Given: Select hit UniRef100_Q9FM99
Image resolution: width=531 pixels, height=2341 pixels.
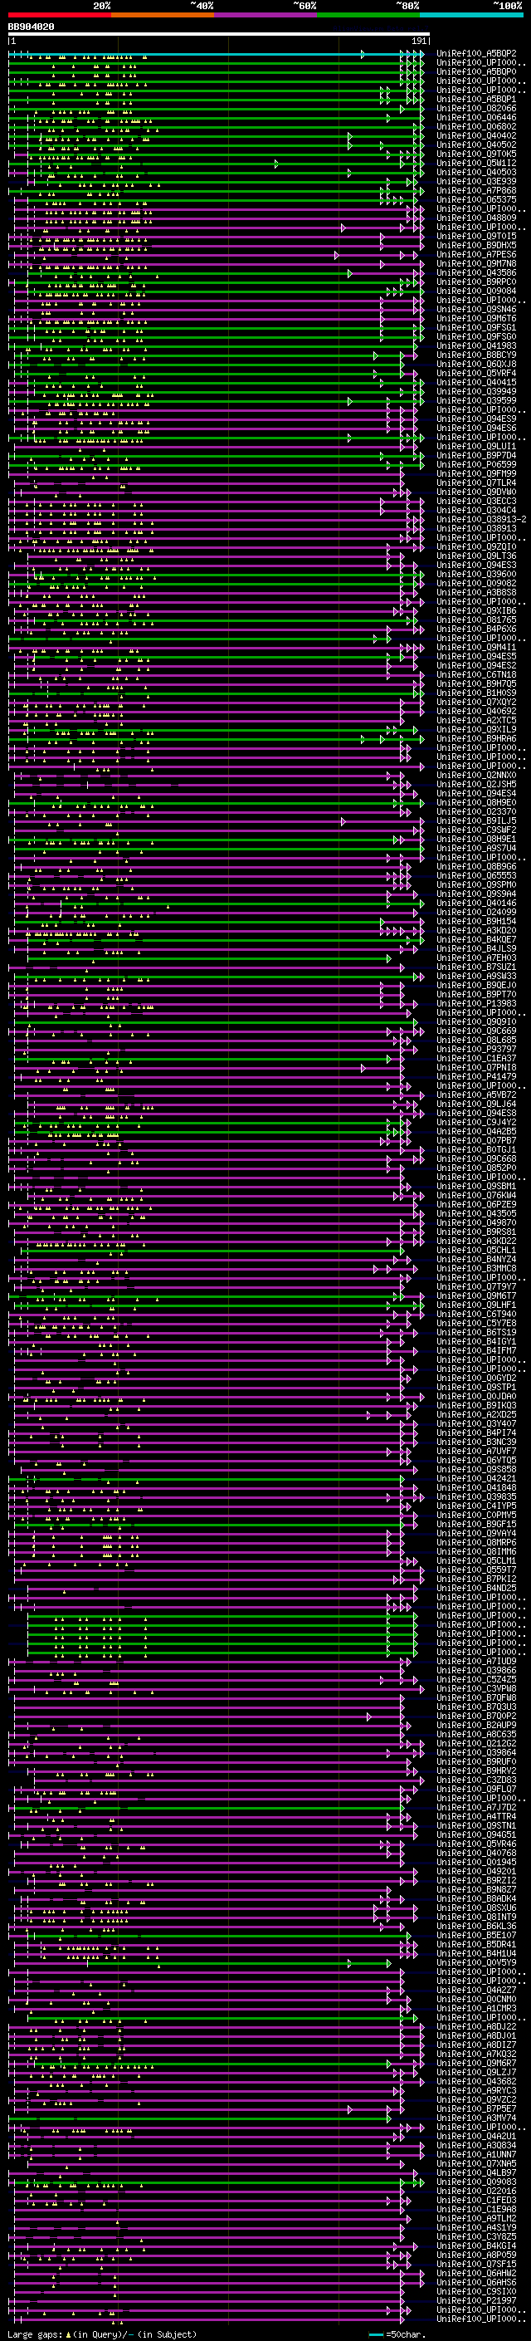Looking at the screenshot, I should pos(475,473).
